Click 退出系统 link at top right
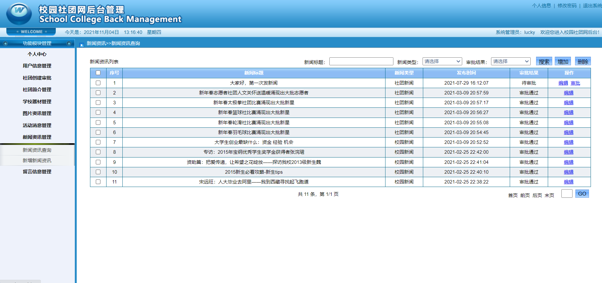The image size is (602, 283). [592, 6]
